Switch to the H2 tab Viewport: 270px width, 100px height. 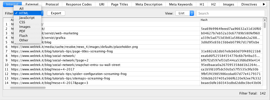(x=213, y=5)
